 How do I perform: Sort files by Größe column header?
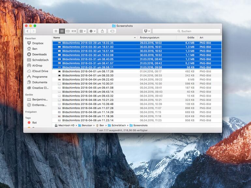190,38
